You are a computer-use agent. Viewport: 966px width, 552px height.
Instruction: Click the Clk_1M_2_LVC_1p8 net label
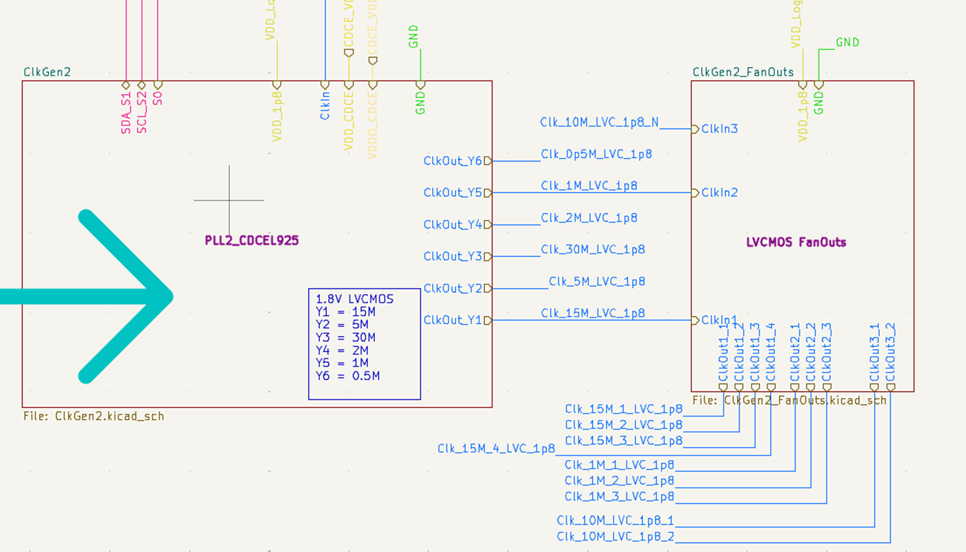[x=619, y=481]
